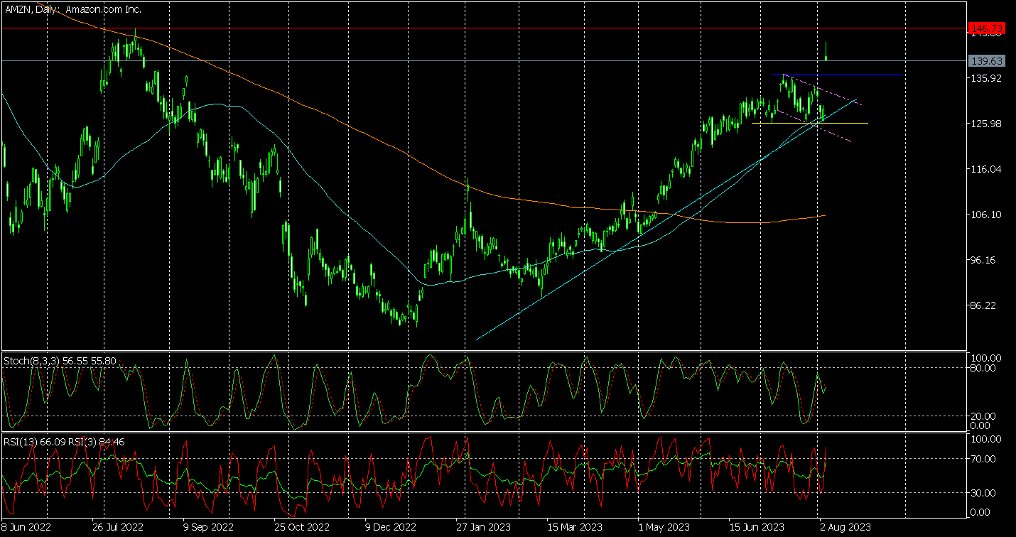Select the red 146.73 price level tag
Screen dimensions: 1016x537
click(987, 28)
